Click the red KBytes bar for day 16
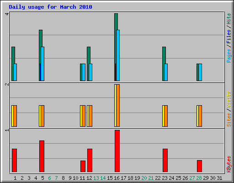 pos(117,151)
